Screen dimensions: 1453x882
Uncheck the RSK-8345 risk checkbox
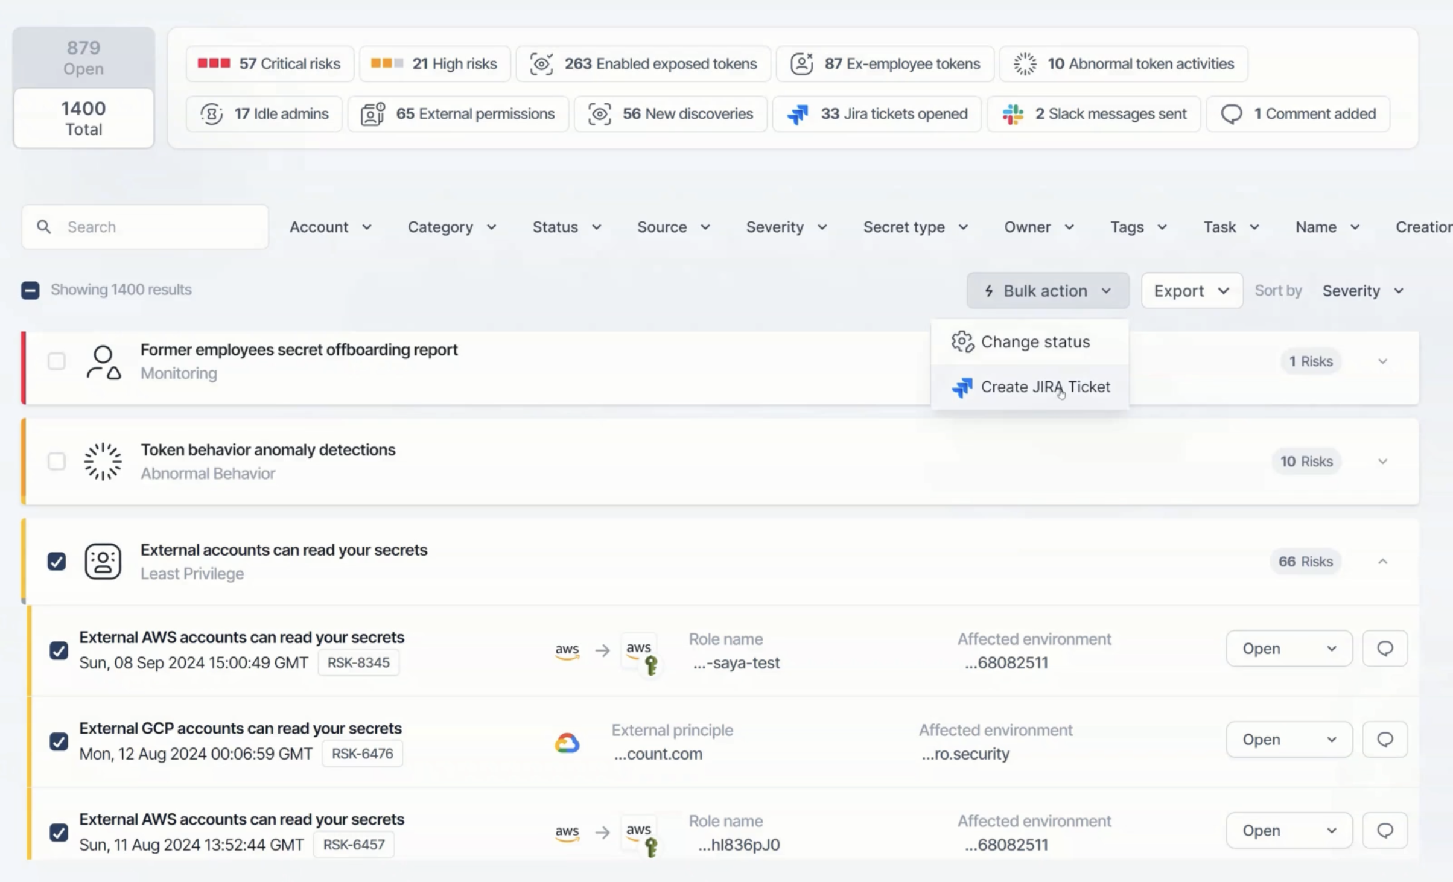click(59, 650)
